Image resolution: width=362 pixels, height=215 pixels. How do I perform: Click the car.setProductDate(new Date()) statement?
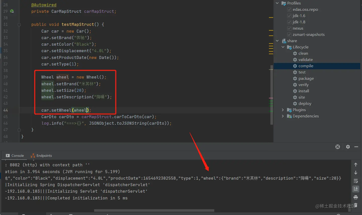80,58
